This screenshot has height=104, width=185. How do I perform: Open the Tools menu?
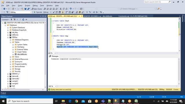pyautogui.click(x=42, y=5)
